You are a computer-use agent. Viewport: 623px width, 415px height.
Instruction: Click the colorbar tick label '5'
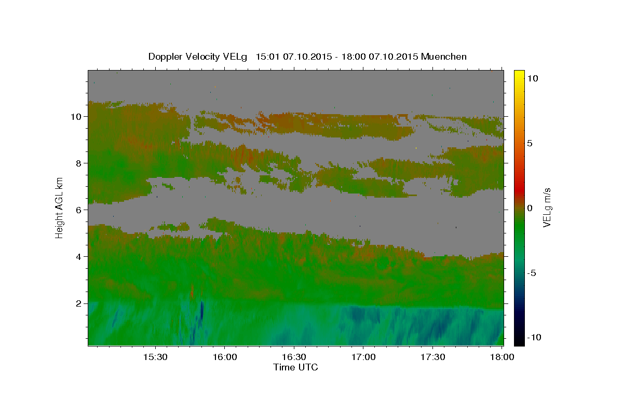530,143
